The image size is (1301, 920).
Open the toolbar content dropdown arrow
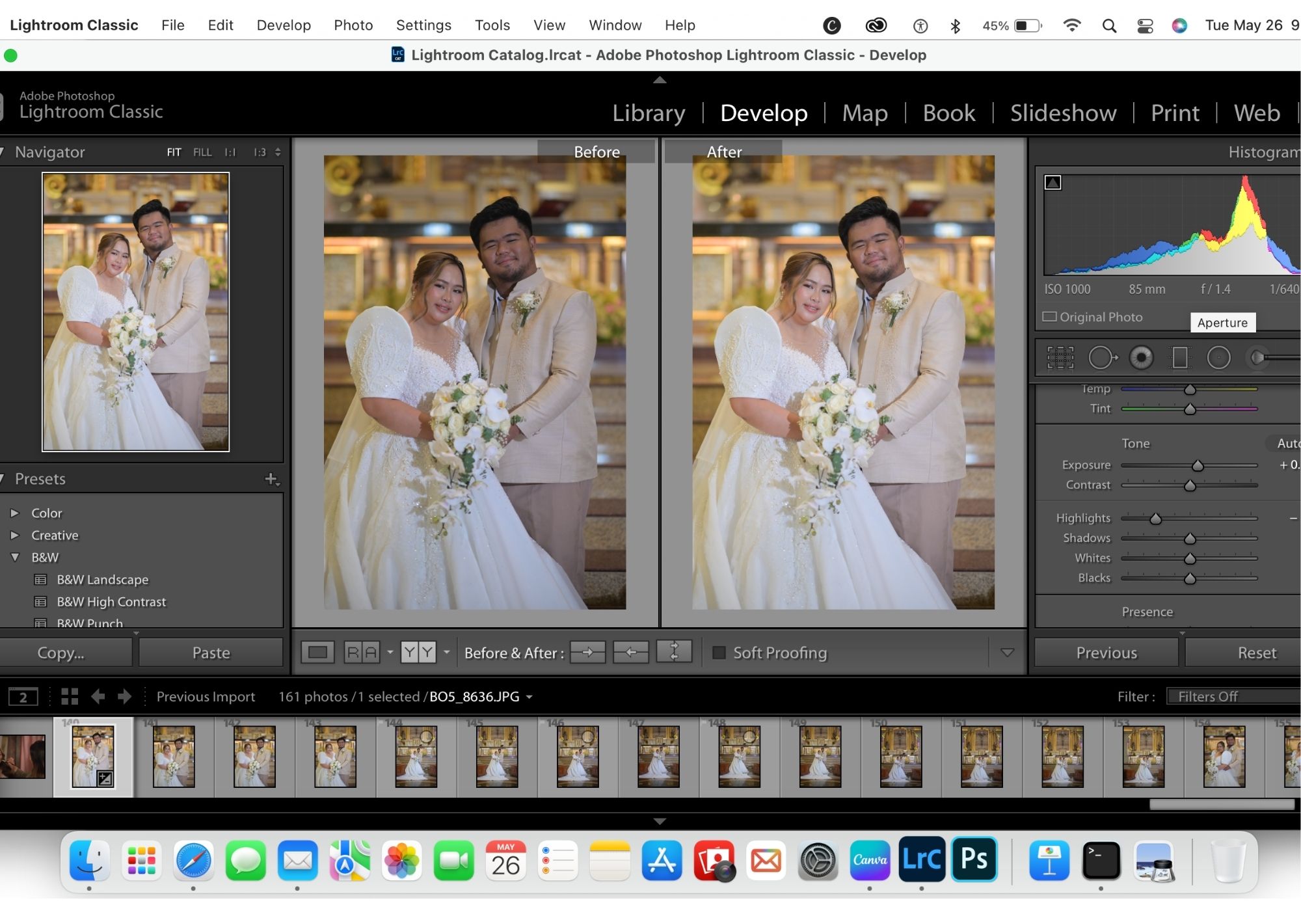pos(1007,652)
